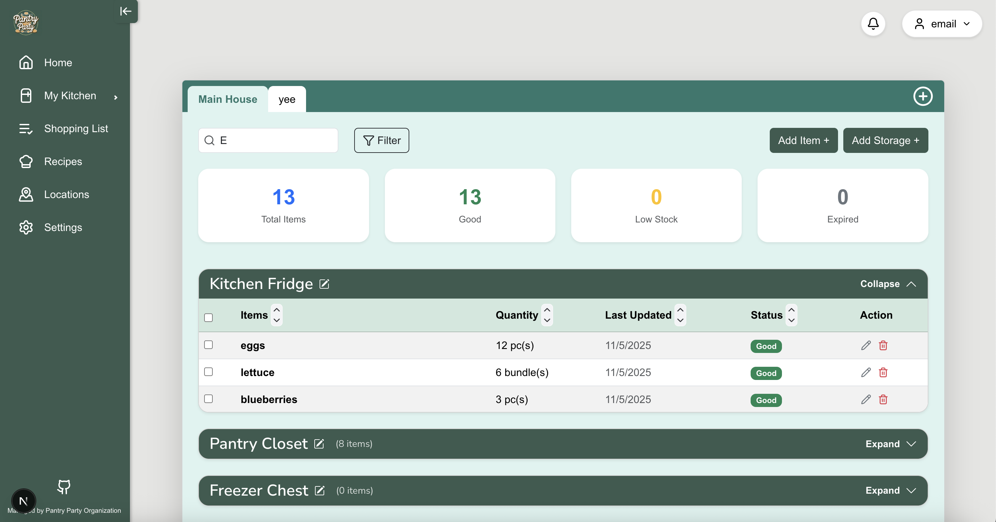The image size is (996, 522).
Task: Click the Good status badge for eggs
Action: tap(766, 346)
